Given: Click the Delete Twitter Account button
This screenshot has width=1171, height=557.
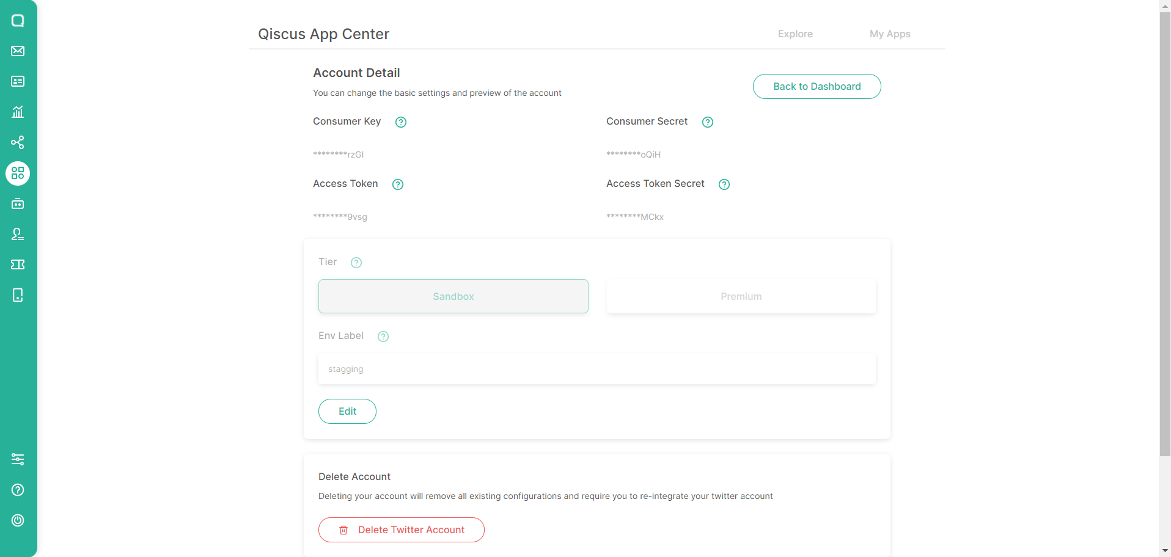Looking at the screenshot, I should (x=402, y=530).
